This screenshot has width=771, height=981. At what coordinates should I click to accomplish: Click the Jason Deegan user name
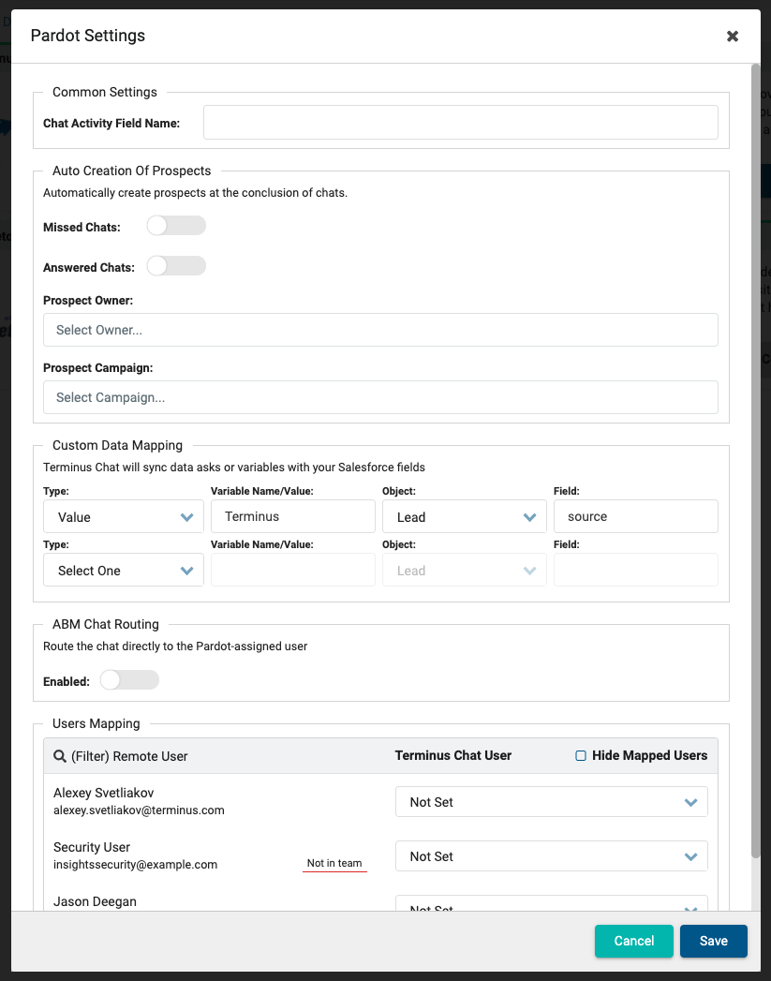click(x=95, y=901)
